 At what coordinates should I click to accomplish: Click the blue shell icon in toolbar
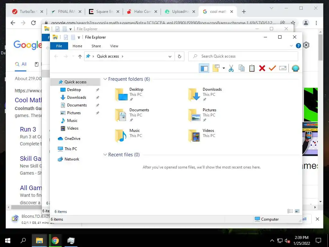[295, 68]
